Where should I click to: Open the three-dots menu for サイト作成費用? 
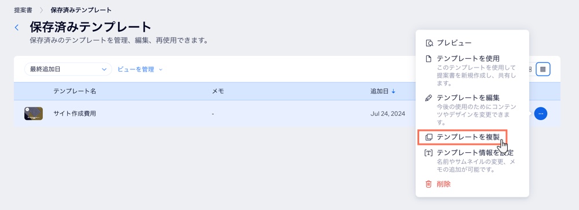point(541,114)
